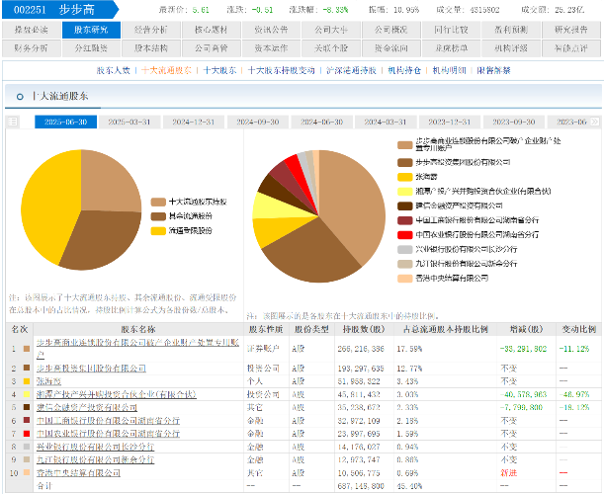Select the 2024-09-30 report date
The image size is (604, 494).
pos(258,123)
